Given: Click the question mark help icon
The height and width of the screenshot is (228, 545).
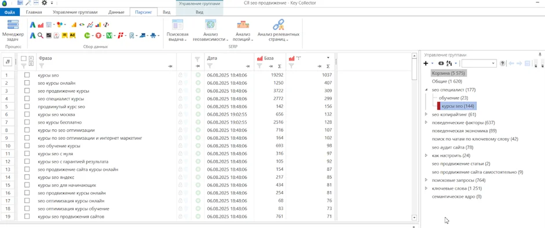Looking at the screenshot, I should coord(502,63).
